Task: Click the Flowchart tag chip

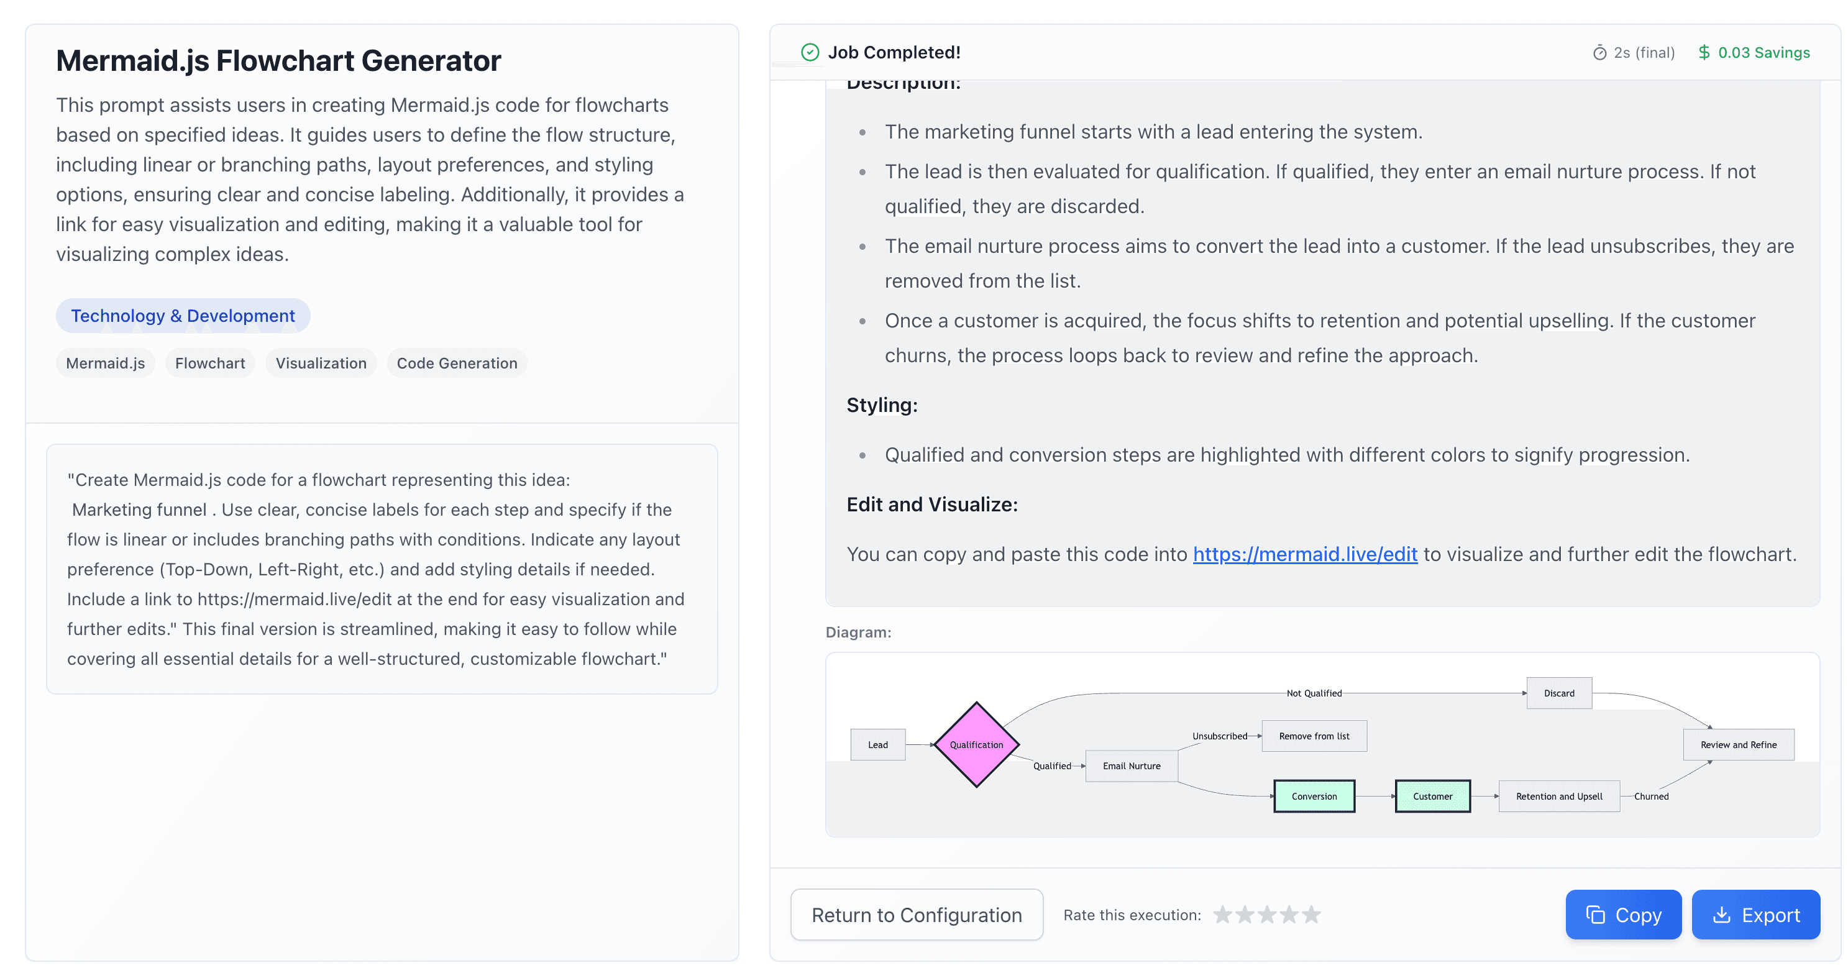Action: click(210, 363)
